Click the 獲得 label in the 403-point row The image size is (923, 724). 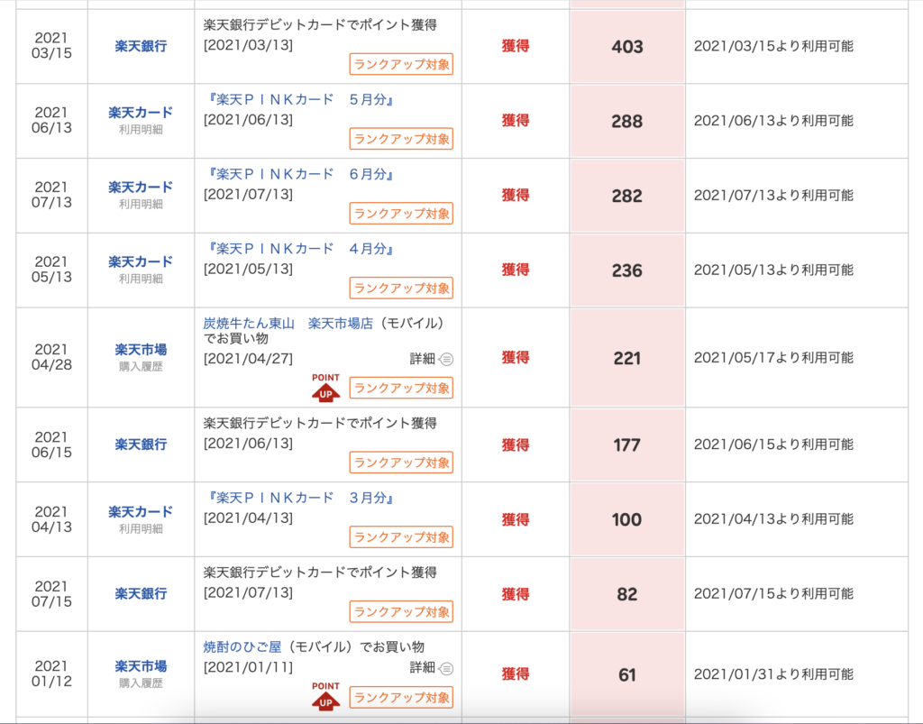click(x=516, y=46)
